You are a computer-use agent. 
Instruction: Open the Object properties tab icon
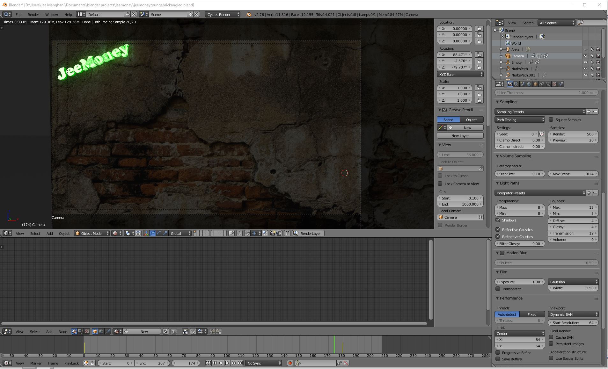(x=535, y=84)
